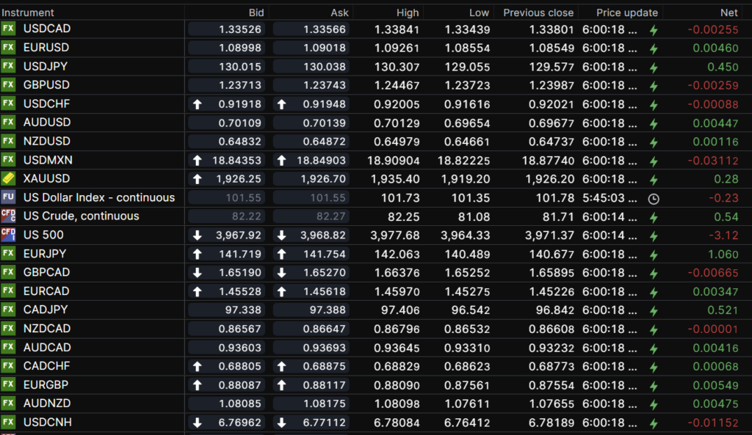Click the Net column header
Image resolution: width=752 pixels, height=435 pixels.
click(x=728, y=12)
